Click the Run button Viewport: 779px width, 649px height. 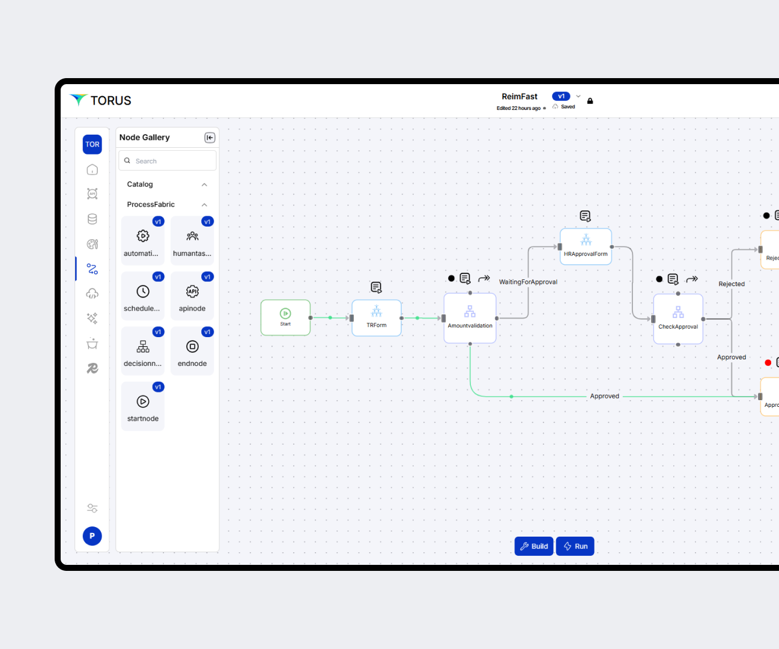[575, 546]
